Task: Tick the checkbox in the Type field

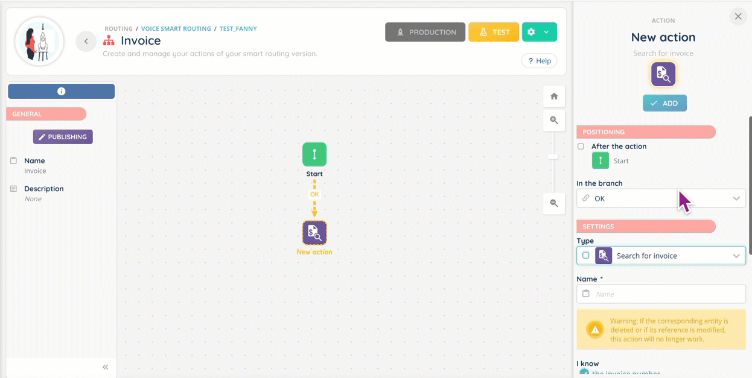Action: pyautogui.click(x=585, y=256)
